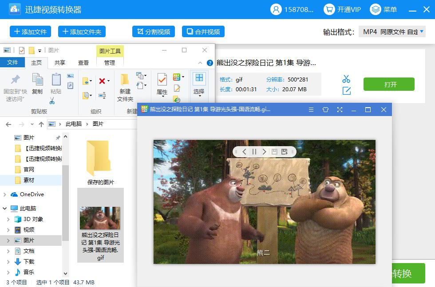Select the 合并视频 button
This screenshot has width=435, height=287.
pyautogui.click(x=203, y=32)
